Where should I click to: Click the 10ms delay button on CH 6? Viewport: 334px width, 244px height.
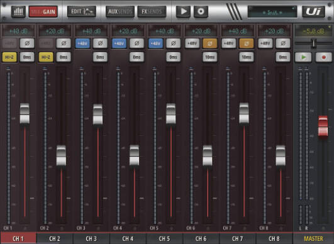210,57
